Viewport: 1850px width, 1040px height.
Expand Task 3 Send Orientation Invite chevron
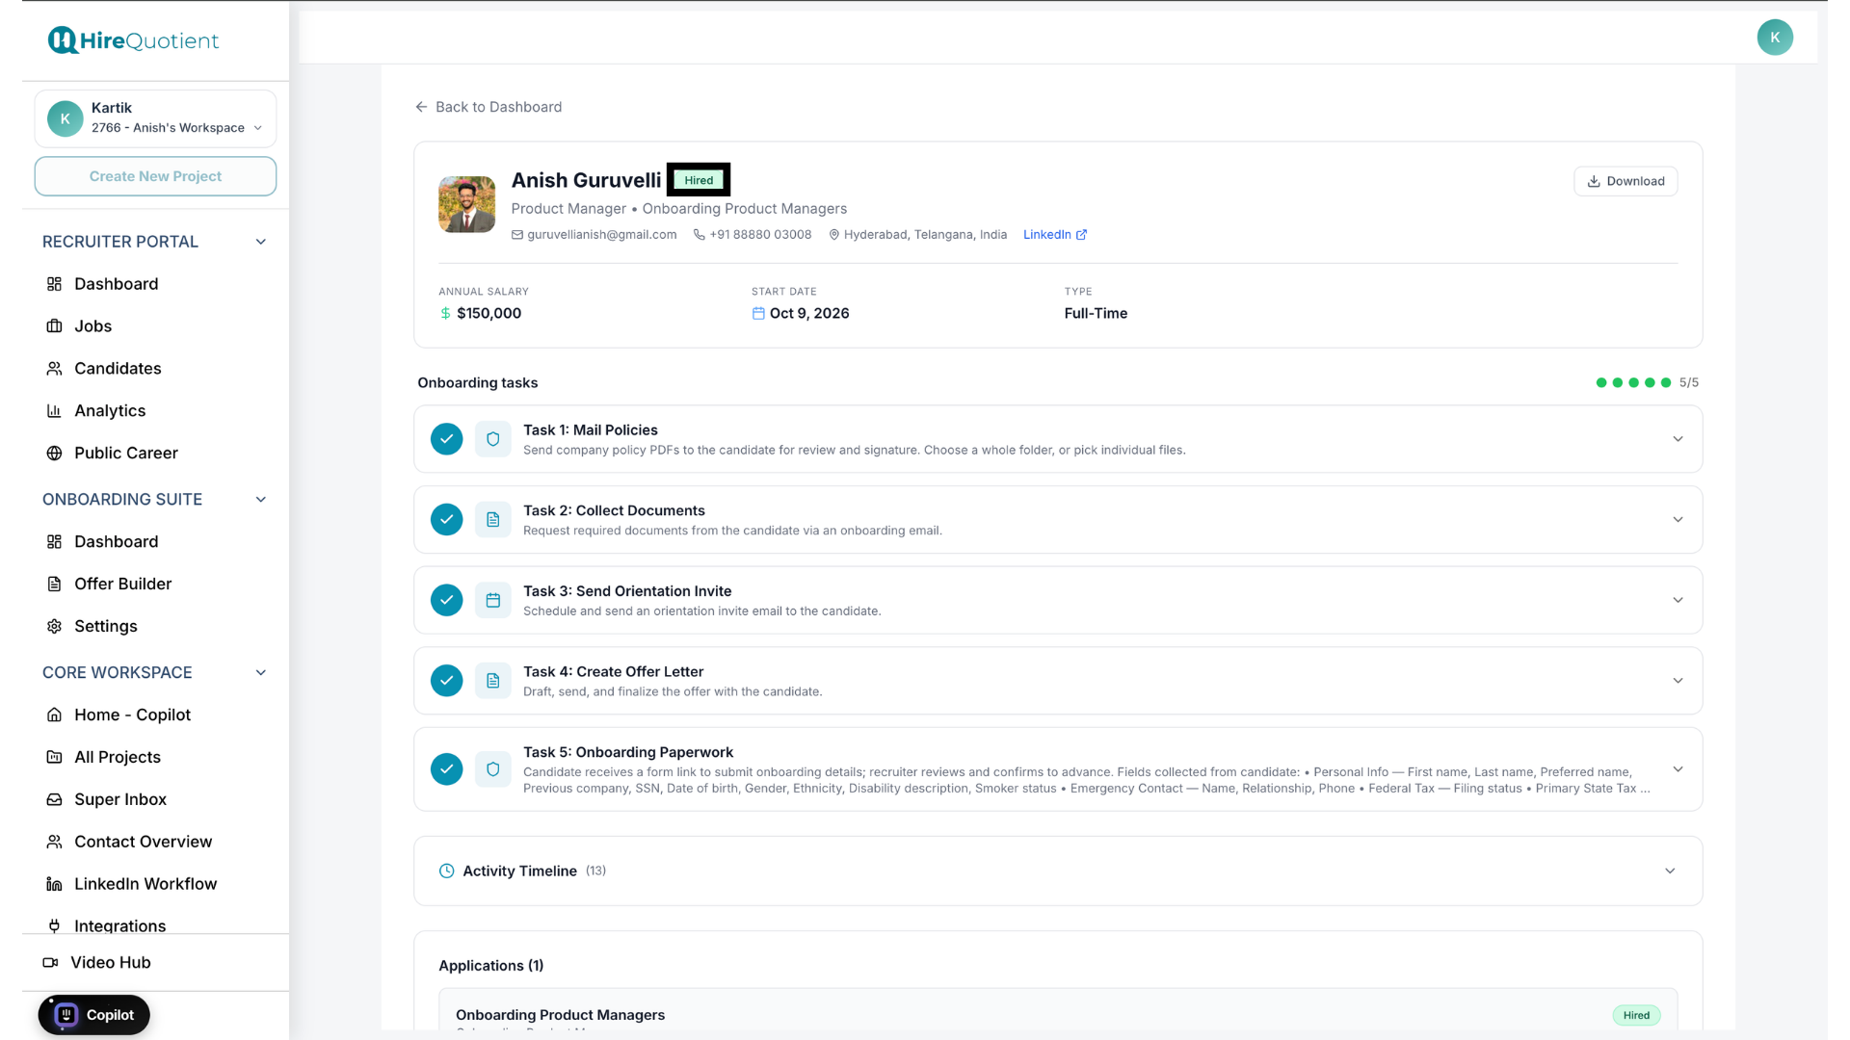click(1678, 601)
